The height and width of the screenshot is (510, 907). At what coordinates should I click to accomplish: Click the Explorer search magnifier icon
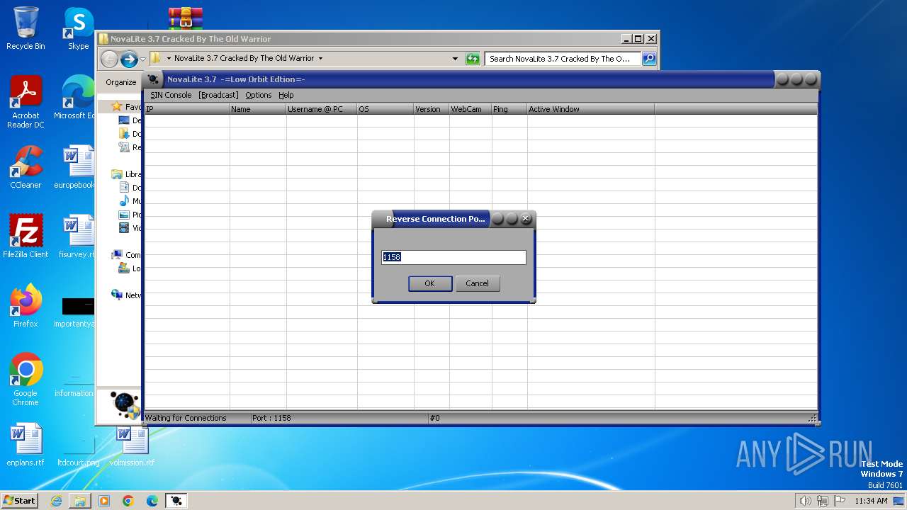click(x=648, y=59)
